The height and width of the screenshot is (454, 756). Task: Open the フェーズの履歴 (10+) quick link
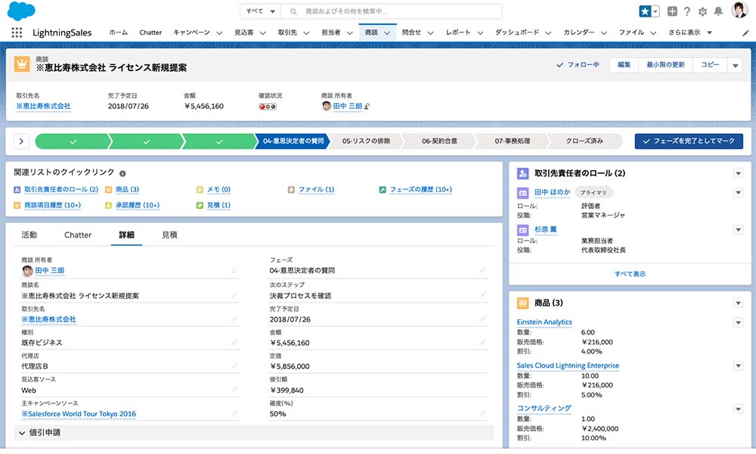(x=420, y=190)
